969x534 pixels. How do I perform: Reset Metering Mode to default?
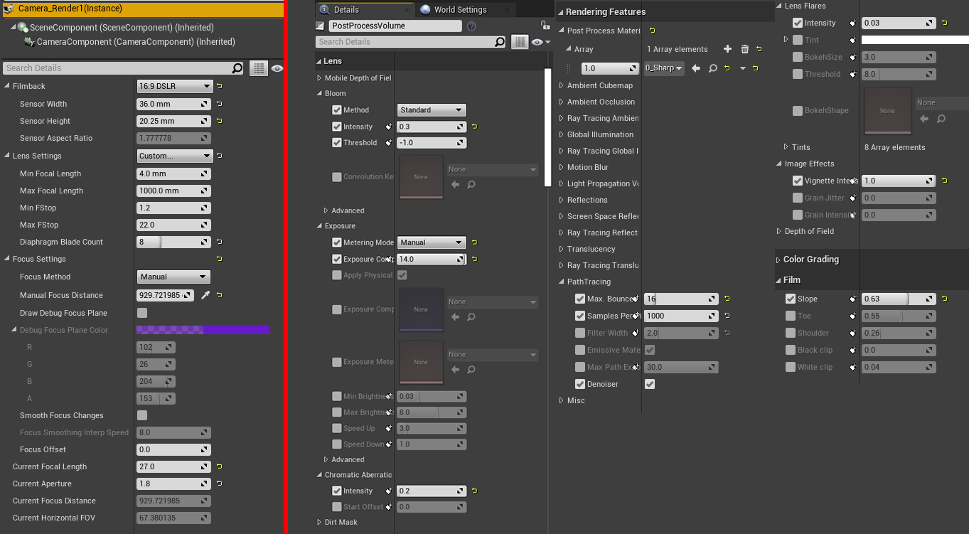click(474, 242)
